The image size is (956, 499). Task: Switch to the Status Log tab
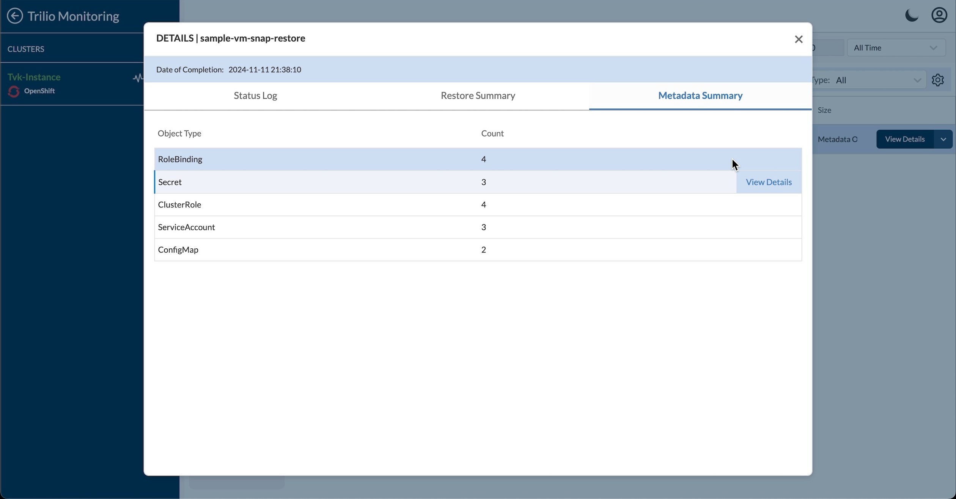[255, 96]
